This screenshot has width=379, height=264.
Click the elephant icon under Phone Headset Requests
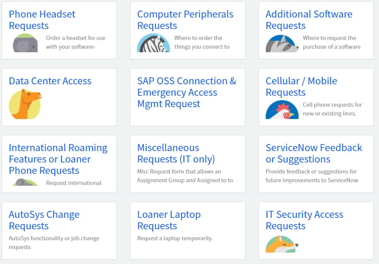(25, 43)
